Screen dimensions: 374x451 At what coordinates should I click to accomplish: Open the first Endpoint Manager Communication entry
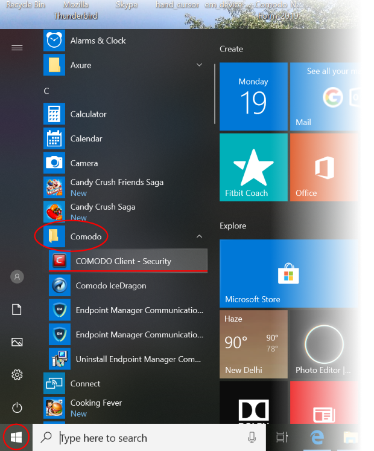(128, 310)
